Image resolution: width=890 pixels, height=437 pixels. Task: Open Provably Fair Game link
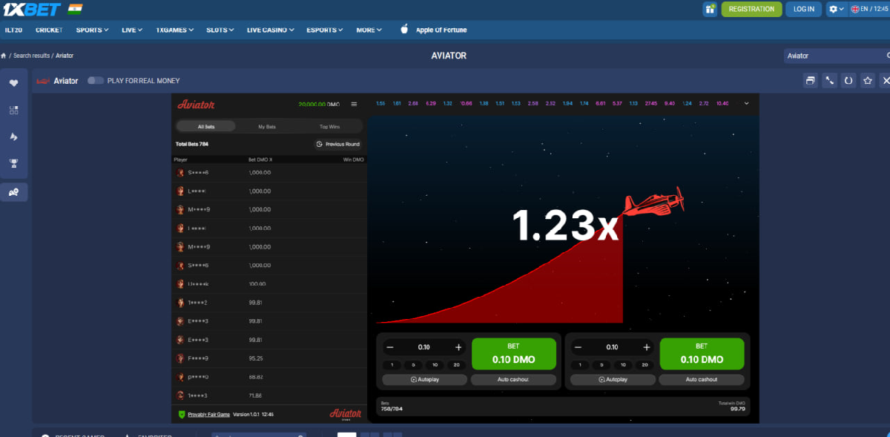(x=208, y=414)
